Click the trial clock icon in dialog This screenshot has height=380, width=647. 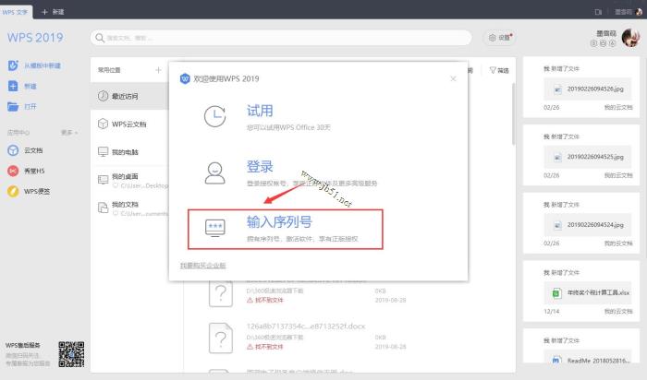point(215,116)
